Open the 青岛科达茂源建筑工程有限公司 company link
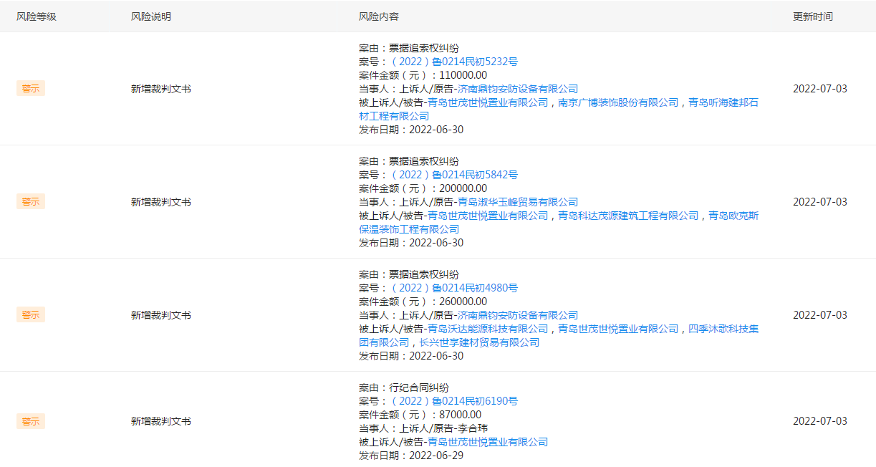Screen dimensions: 876x467 (628, 216)
